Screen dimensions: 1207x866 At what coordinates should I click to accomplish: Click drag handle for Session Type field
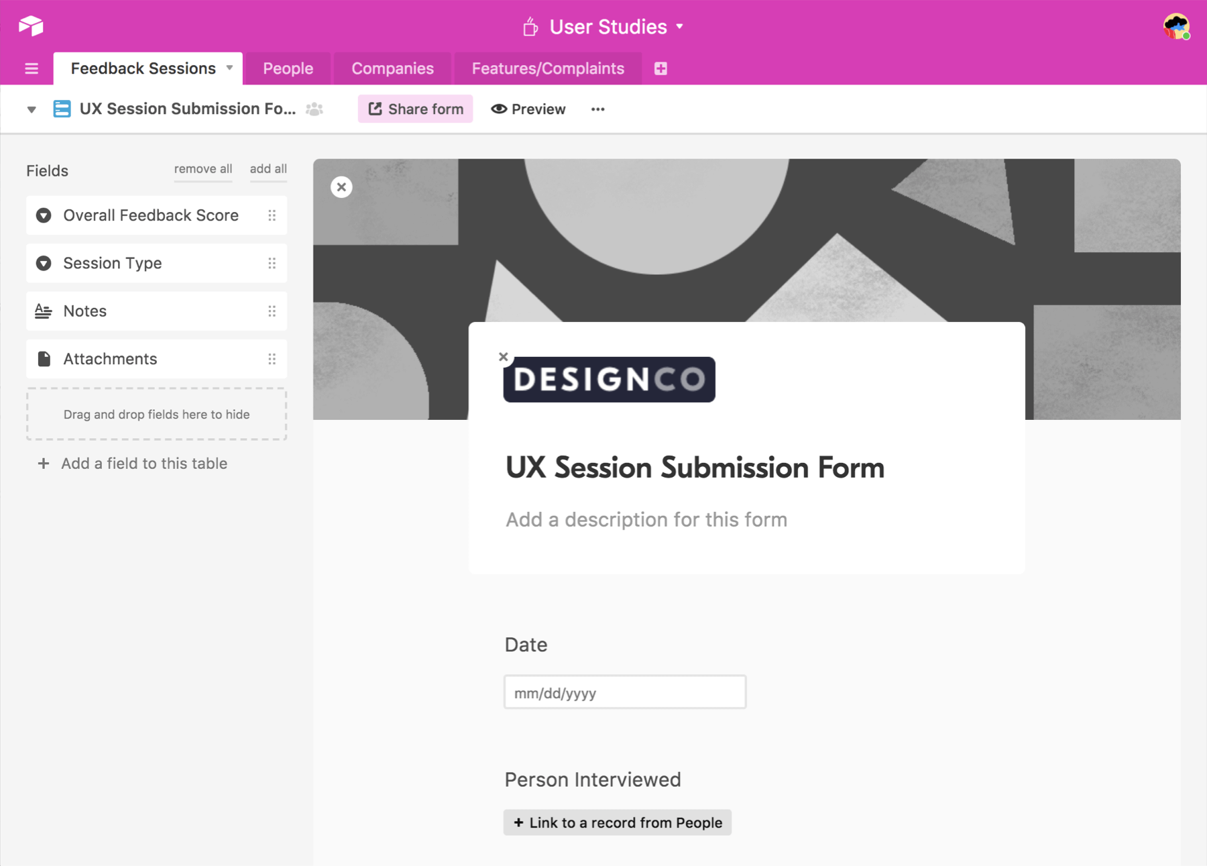(272, 263)
